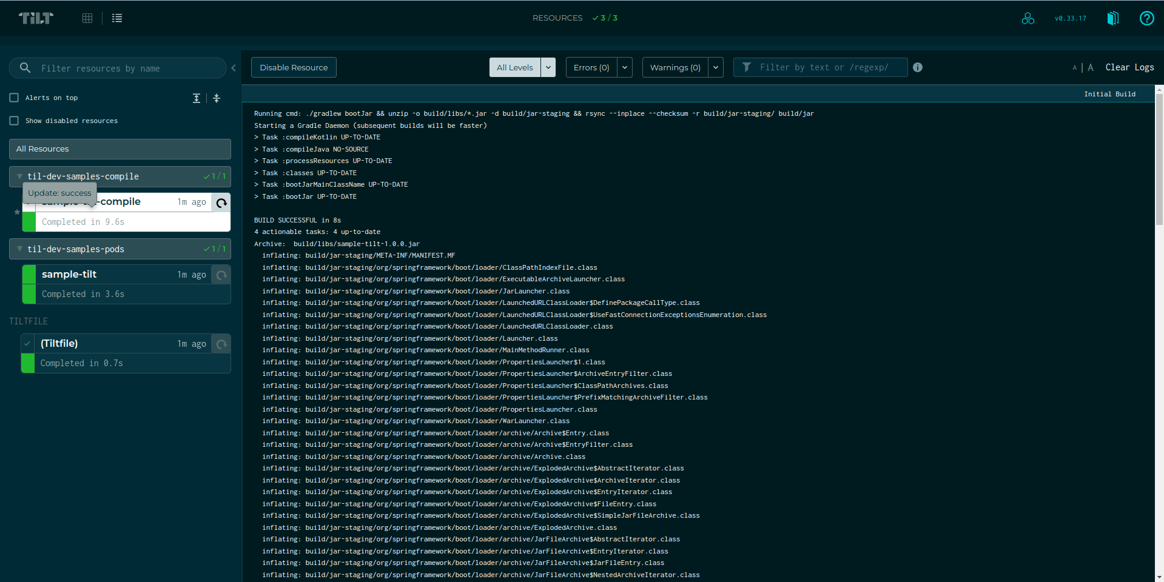This screenshot has height=582, width=1164.
Task: Click the Tiltfile checkmark status icon
Action: point(27,343)
